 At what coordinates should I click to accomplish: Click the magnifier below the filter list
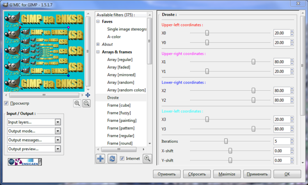point(147,158)
